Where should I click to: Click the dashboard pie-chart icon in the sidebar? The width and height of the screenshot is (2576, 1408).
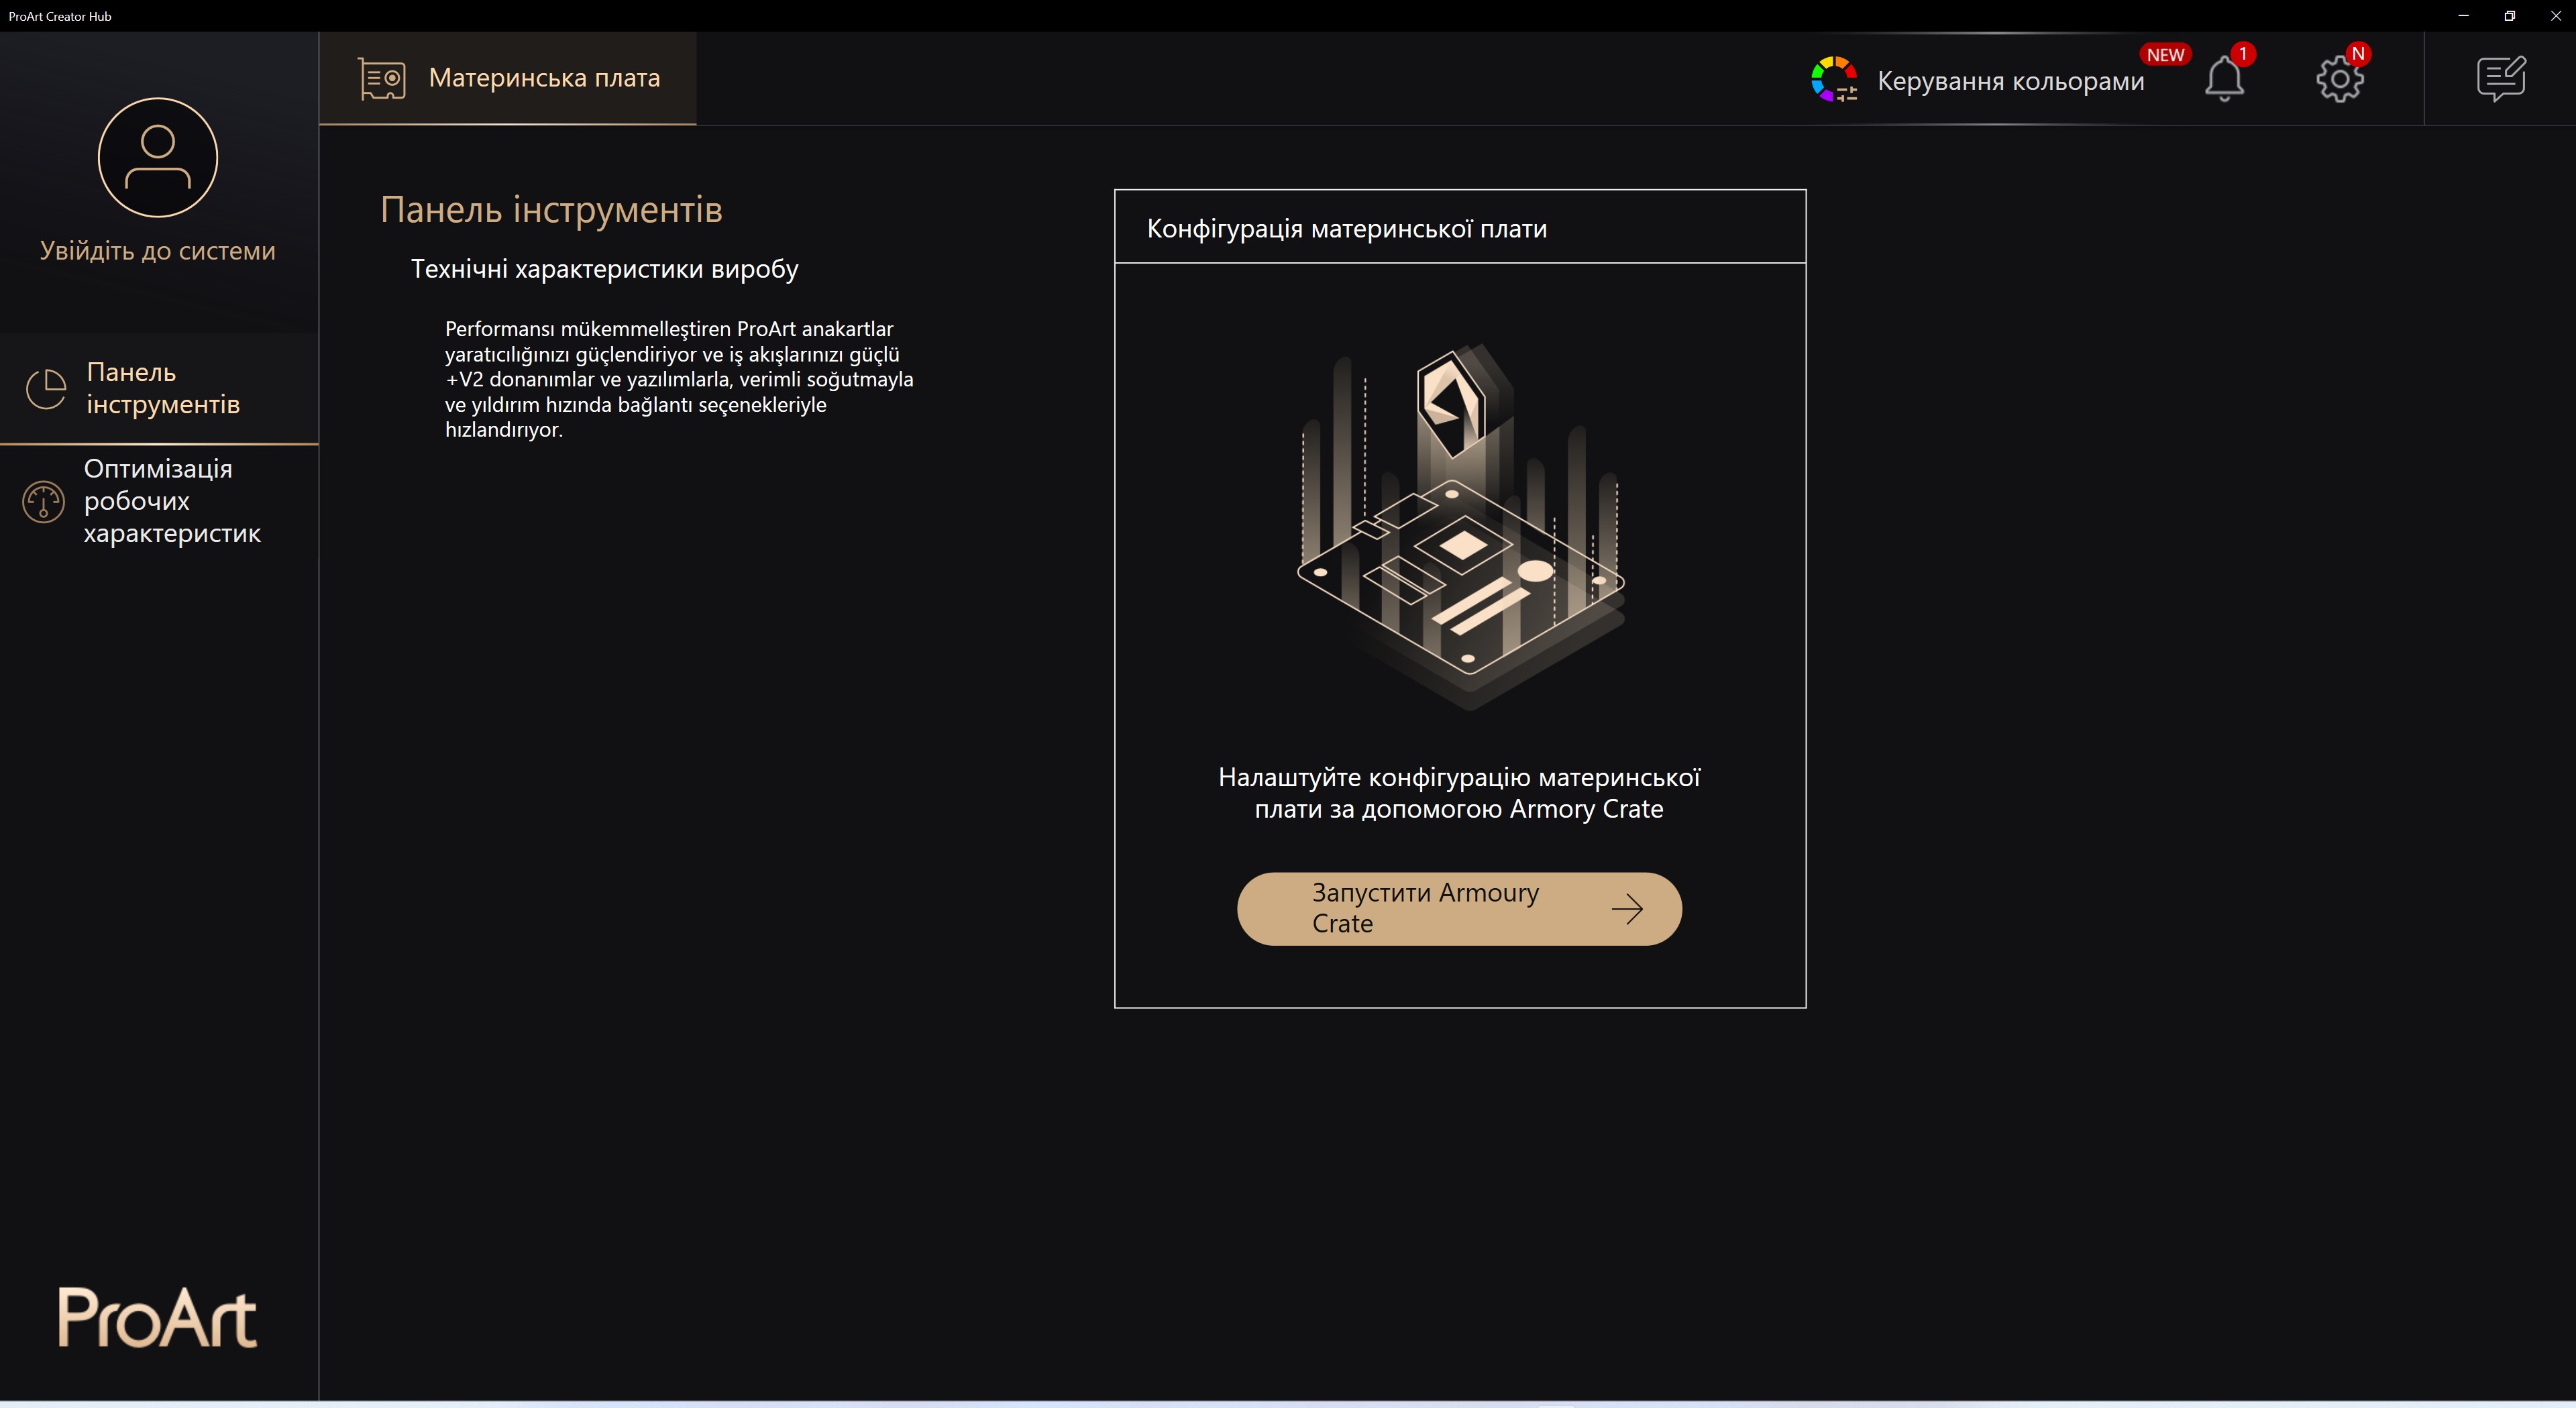click(x=46, y=388)
